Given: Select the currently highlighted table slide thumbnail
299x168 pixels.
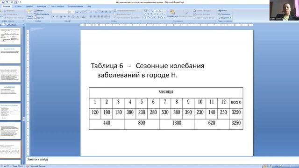Looking at the screenshot, I should click(10, 149).
